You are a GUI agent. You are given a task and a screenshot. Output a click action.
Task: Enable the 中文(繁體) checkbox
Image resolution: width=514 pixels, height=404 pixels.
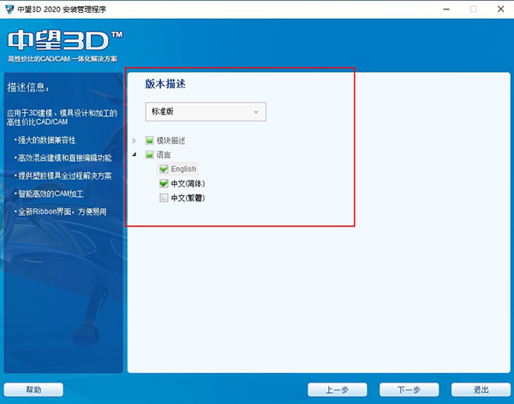[164, 198]
